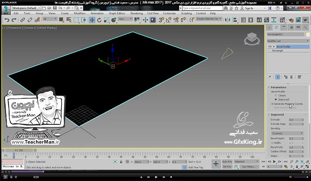Click Configure Modifier Sets icon
The image size is (311, 181).
[x=299, y=77]
